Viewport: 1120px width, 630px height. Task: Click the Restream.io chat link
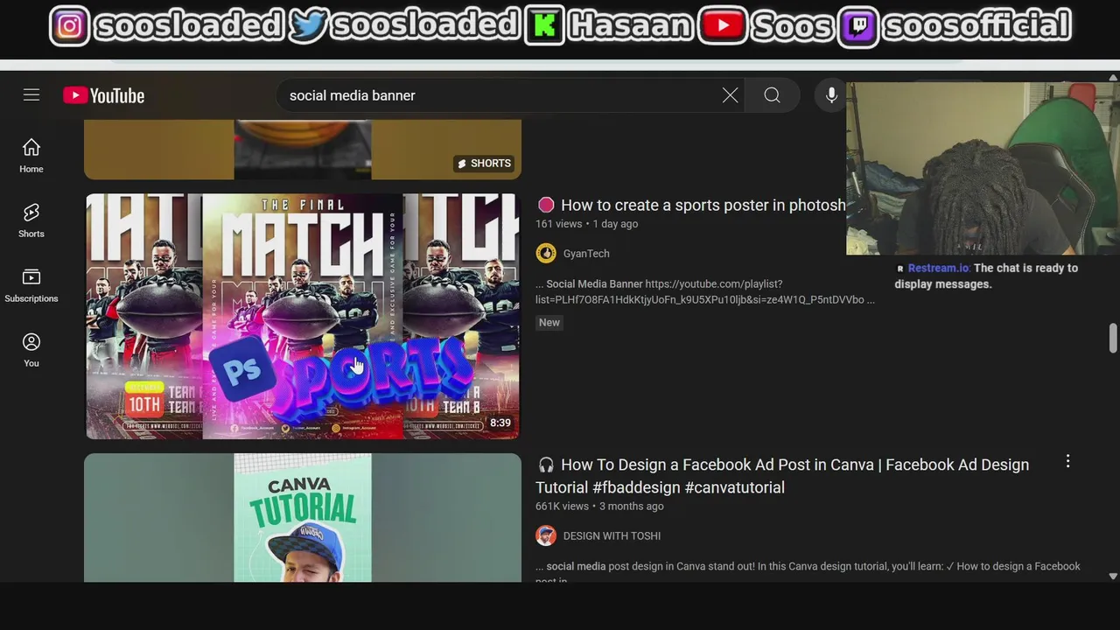click(938, 269)
